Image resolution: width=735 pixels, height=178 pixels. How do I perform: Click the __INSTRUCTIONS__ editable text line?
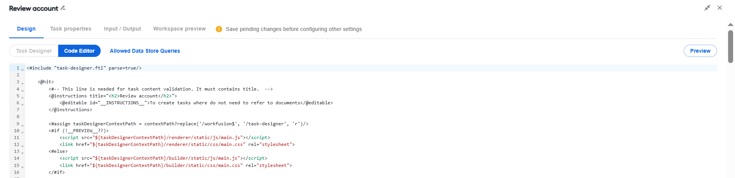pos(196,103)
